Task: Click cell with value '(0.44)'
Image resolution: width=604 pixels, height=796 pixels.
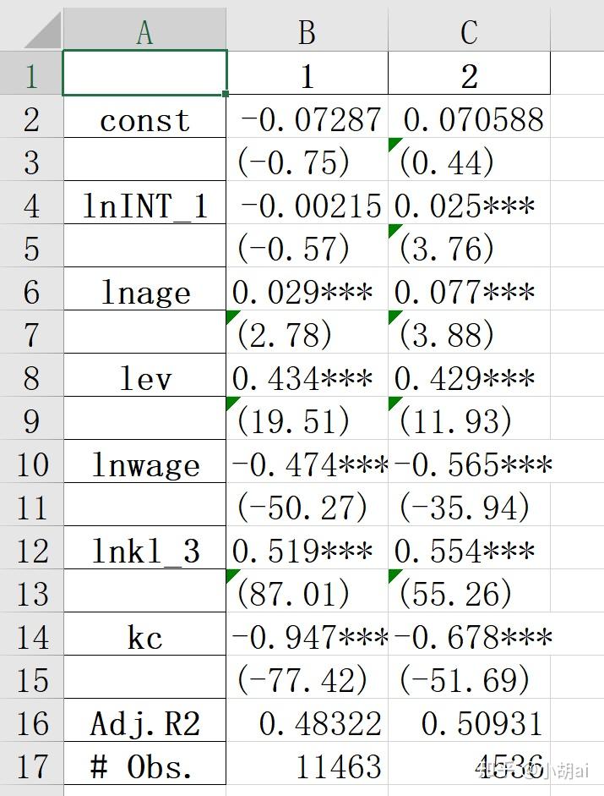Action: pyautogui.click(x=469, y=159)
